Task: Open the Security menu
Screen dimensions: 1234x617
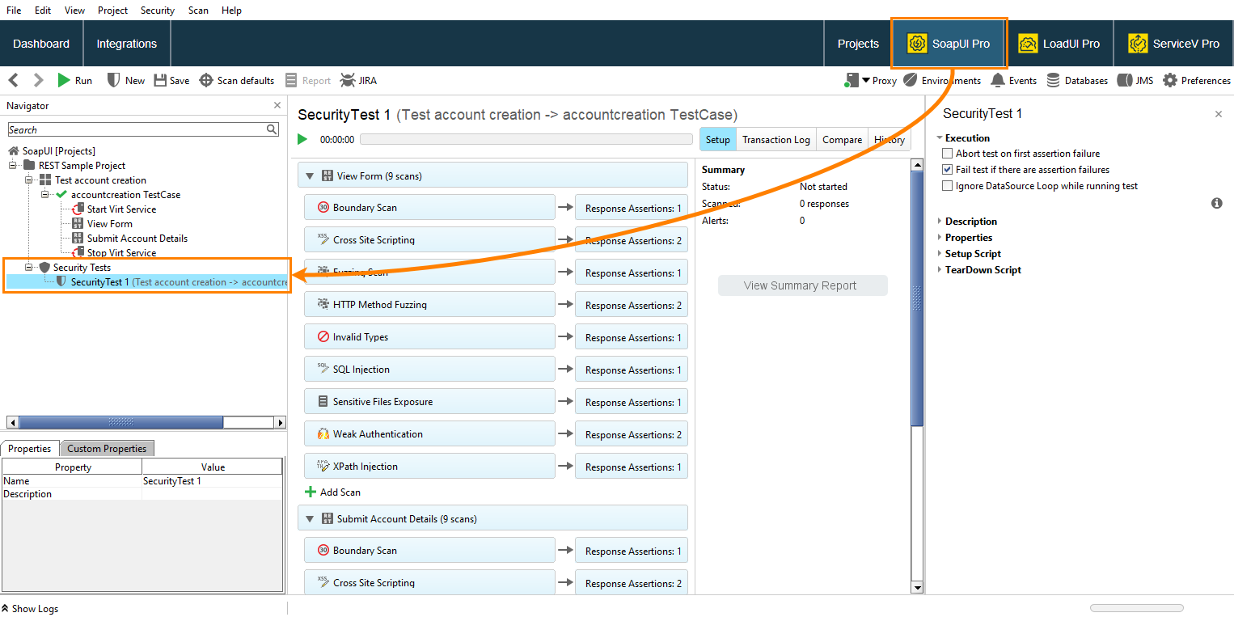Action: [x=157, y=11]
